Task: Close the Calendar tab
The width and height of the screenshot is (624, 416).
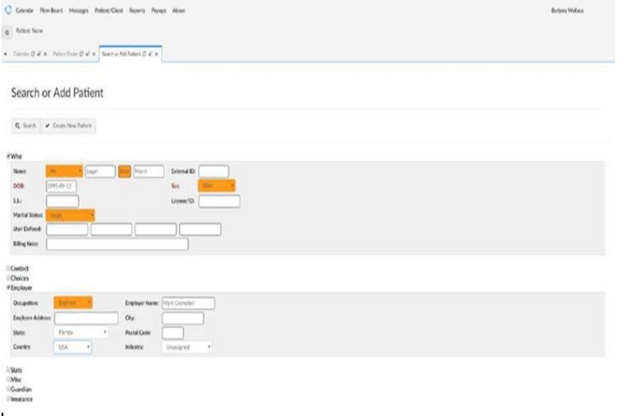Action: pos(44,53)
